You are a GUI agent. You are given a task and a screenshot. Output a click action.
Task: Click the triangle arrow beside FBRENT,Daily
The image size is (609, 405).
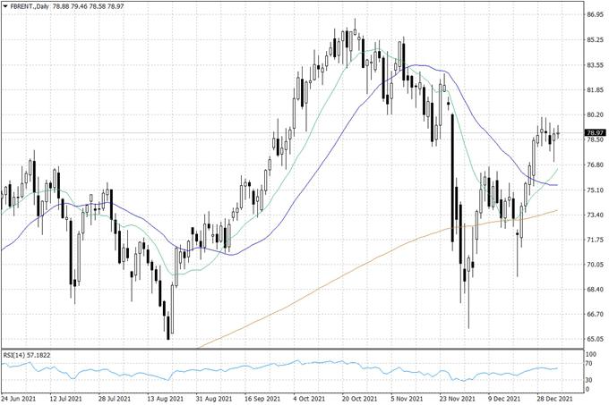[x=5, y=6]
